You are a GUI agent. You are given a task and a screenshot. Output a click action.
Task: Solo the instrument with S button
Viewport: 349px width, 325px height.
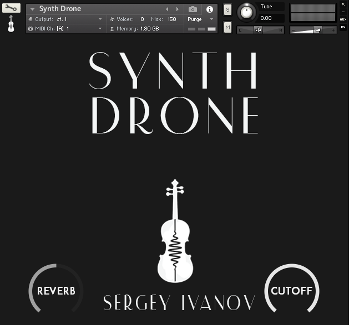tap(227, 10)
